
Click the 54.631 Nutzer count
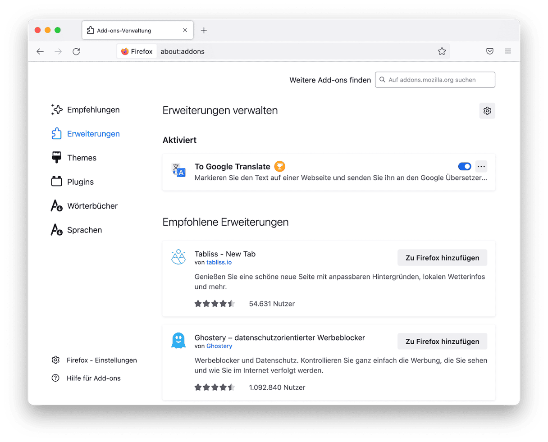click(272, 304)
